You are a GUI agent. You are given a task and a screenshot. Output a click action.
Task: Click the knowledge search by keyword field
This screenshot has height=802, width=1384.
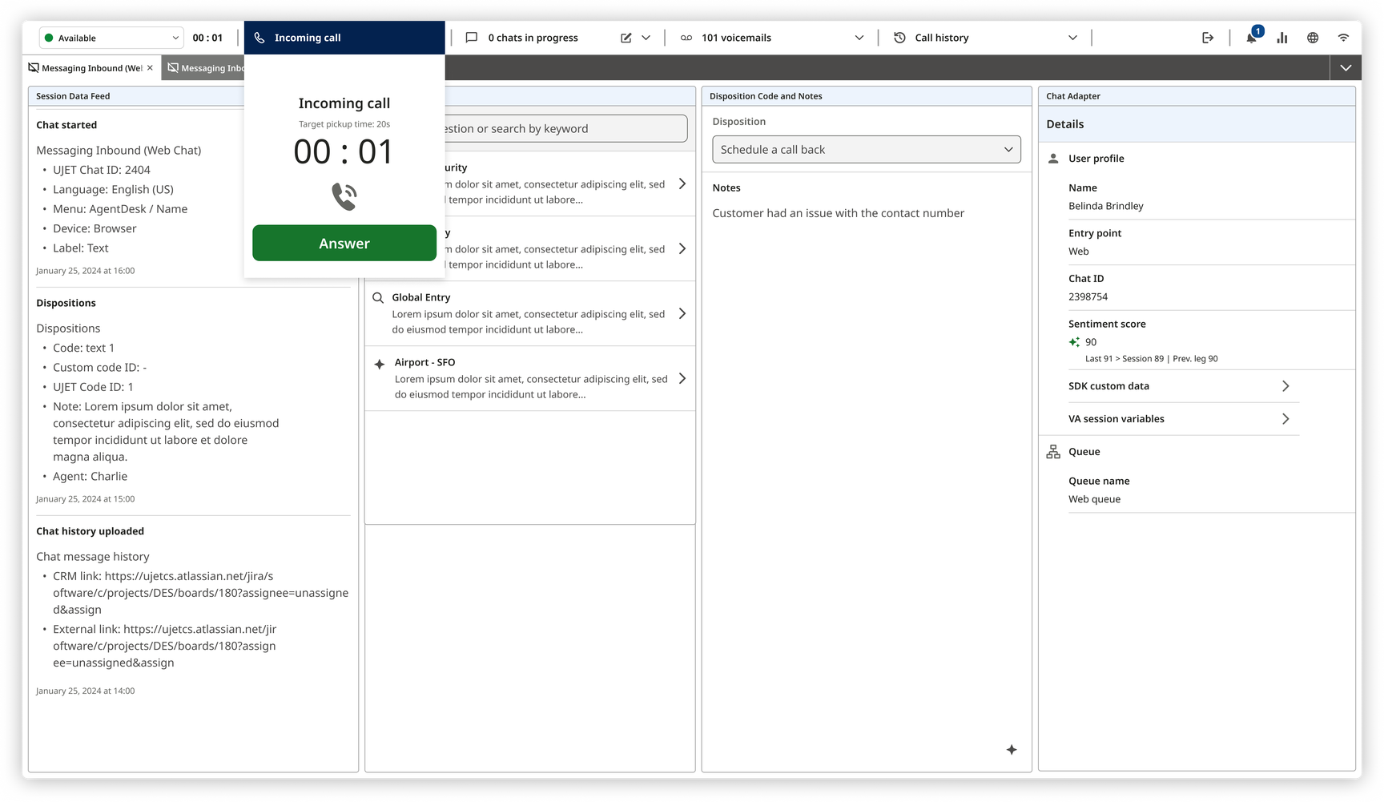(565, 128)
